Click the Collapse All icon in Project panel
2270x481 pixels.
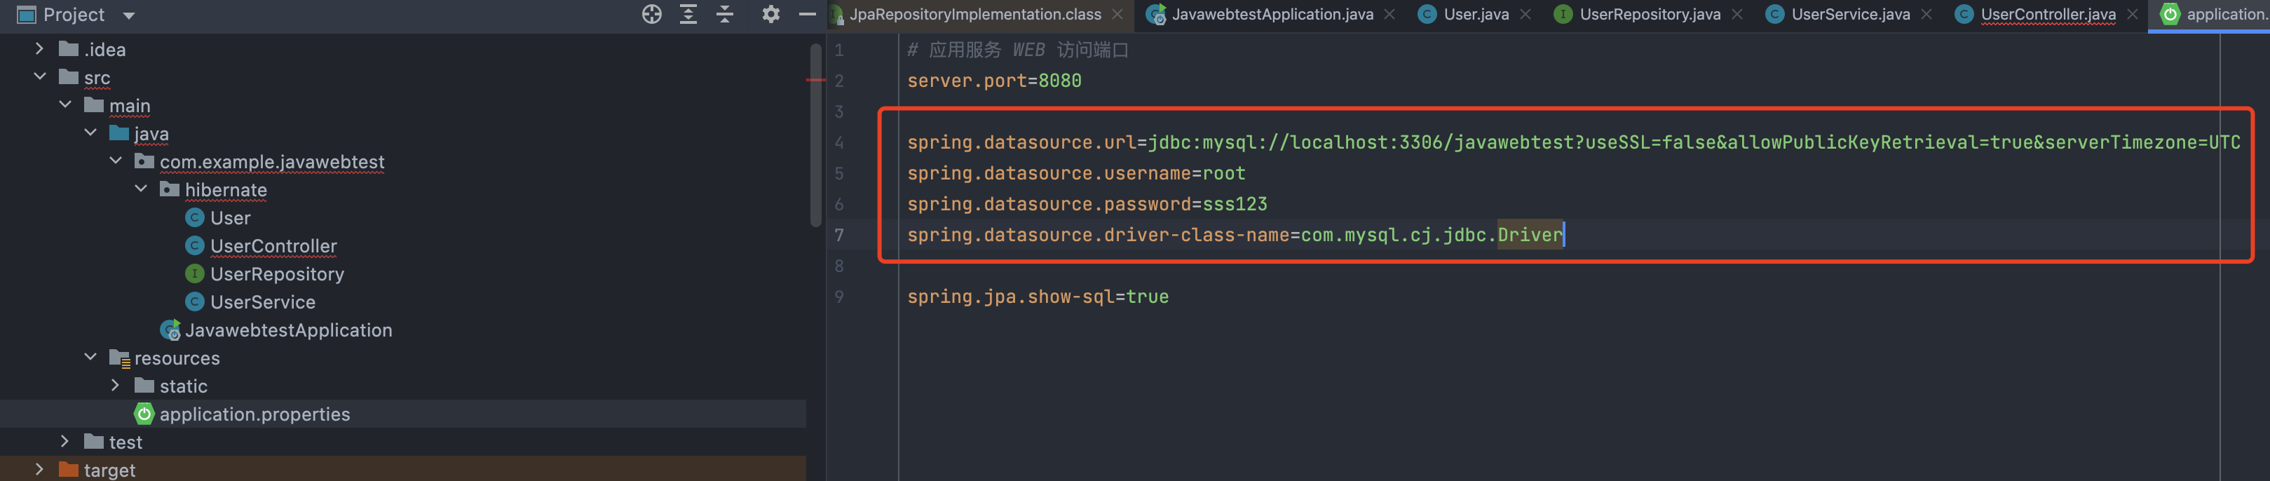pyautogui.click(x=724, y=14)
